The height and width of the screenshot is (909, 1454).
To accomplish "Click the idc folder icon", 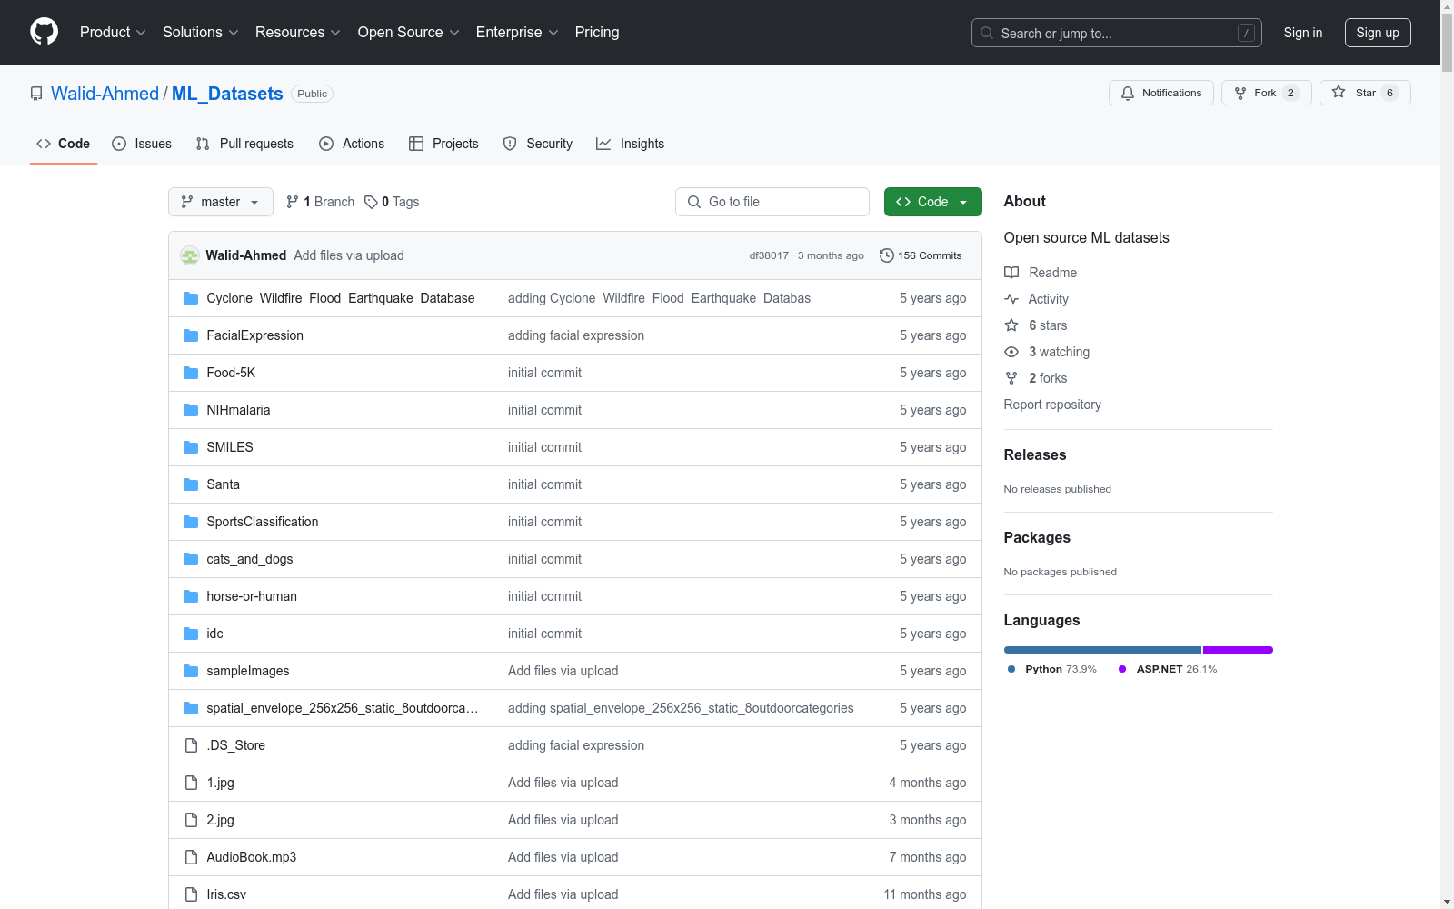I will tap(191, 634).
